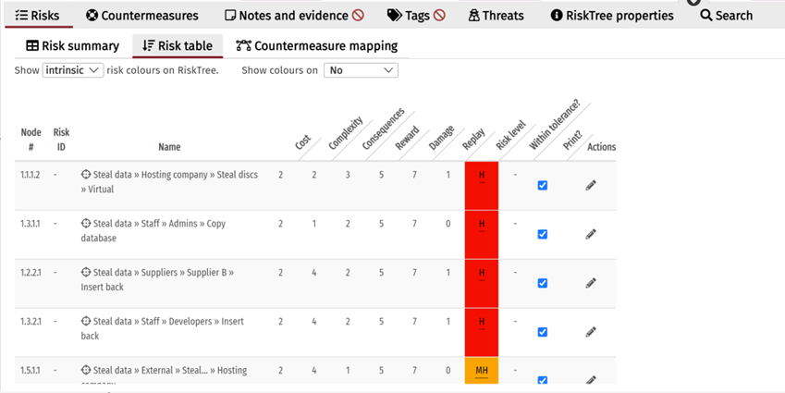Sort by the Cost column header
Viewport: 785px width, 393px height.
pyautogui.click(x=303, y=142)
